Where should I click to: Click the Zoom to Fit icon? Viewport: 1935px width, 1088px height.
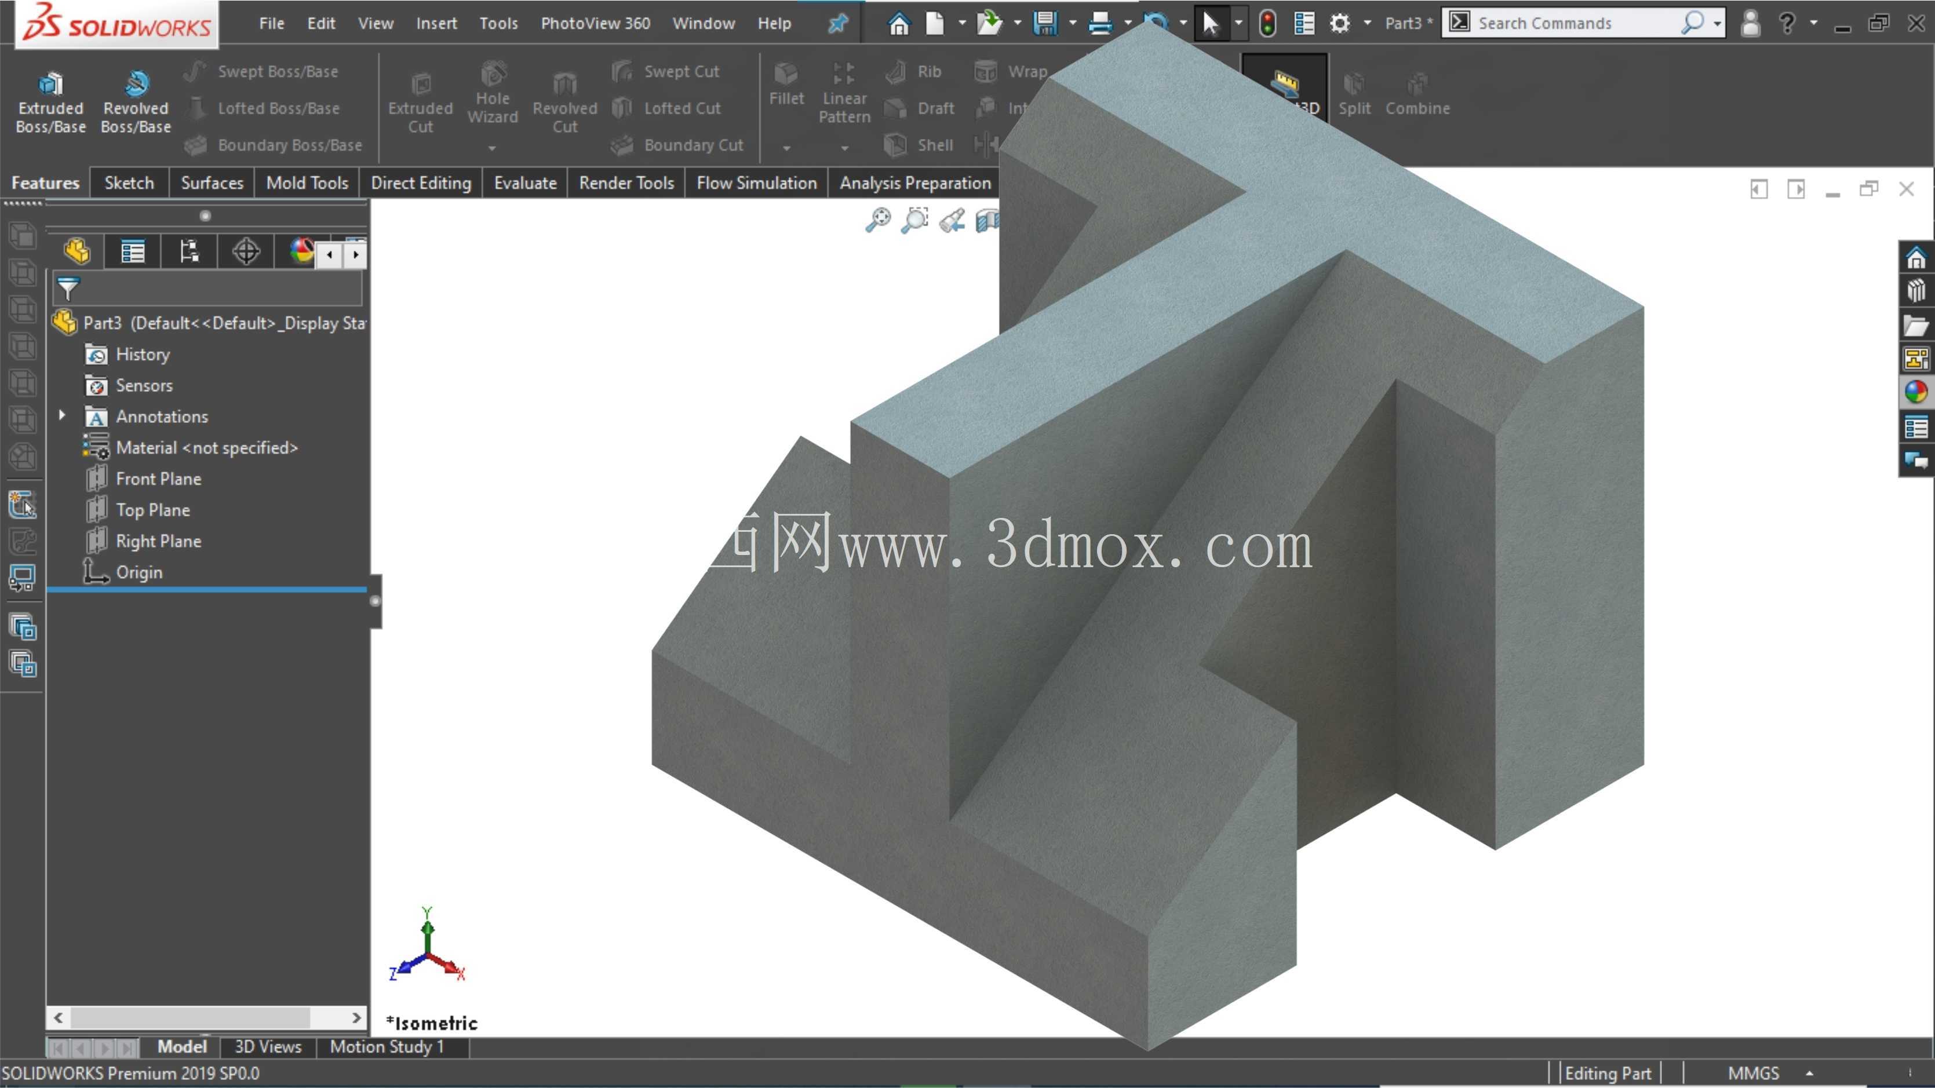pos(878,220)
